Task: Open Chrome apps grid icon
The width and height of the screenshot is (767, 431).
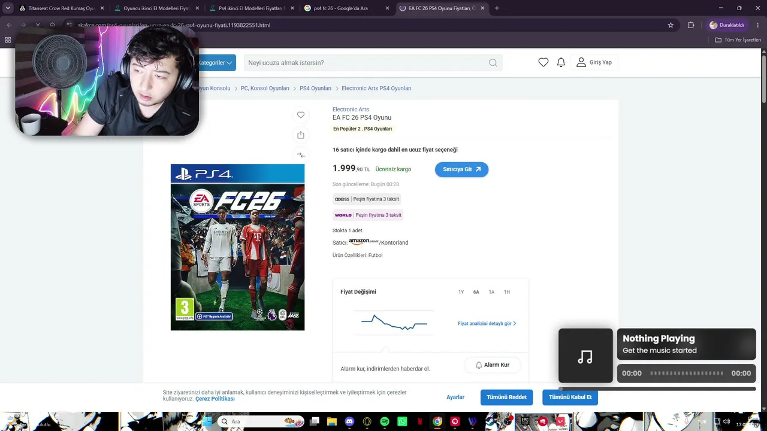Action: (8, 40)
